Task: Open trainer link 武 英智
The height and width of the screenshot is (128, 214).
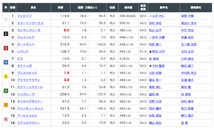Action: point(186,94)
